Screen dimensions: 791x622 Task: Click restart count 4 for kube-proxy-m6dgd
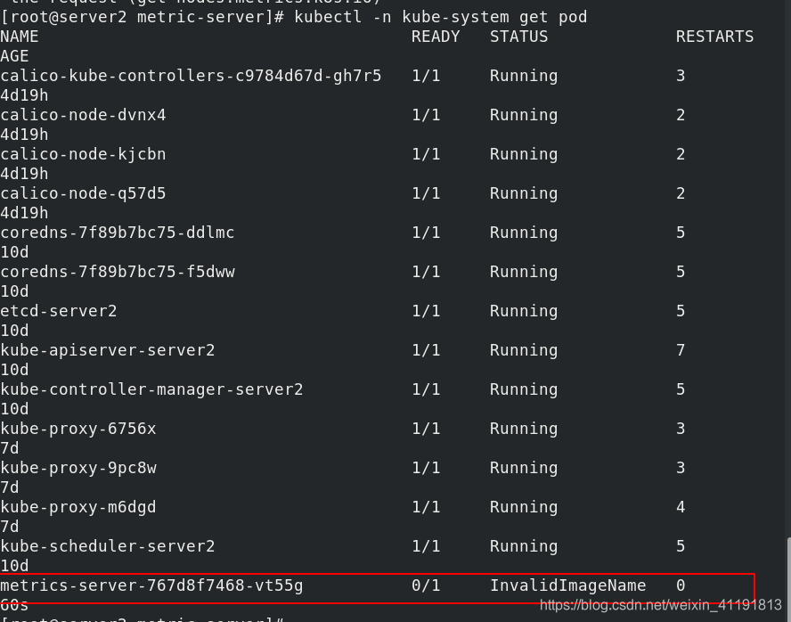point(681,507)
